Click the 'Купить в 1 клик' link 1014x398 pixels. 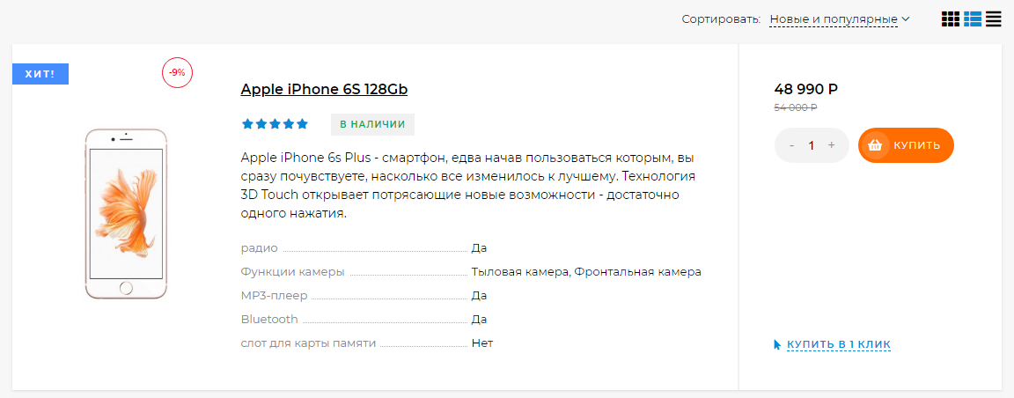click(x=839, y=344)
